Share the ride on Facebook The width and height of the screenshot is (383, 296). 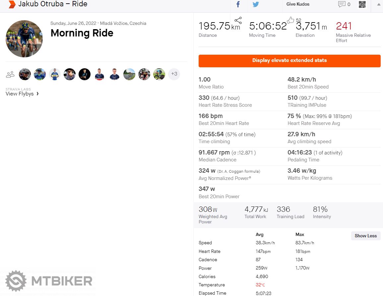(238, 4)
